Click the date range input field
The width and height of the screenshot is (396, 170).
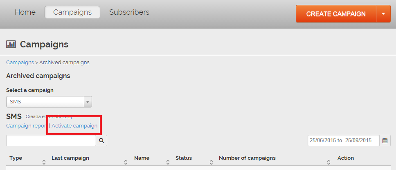[x=344, y=140]
